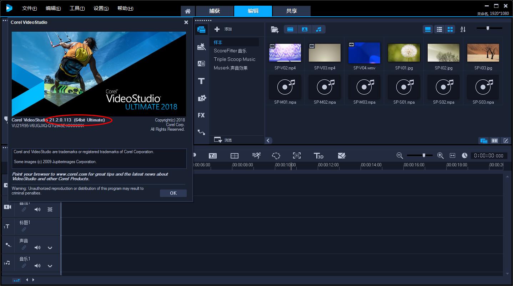Zoom out the timeline with minus magnifier
The width and height of the screenshot is (513, 286).
(399, 156)
